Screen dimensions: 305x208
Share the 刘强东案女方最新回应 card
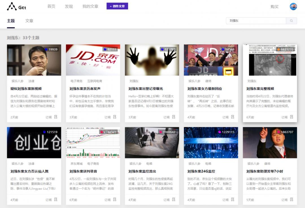pos(233,117)
